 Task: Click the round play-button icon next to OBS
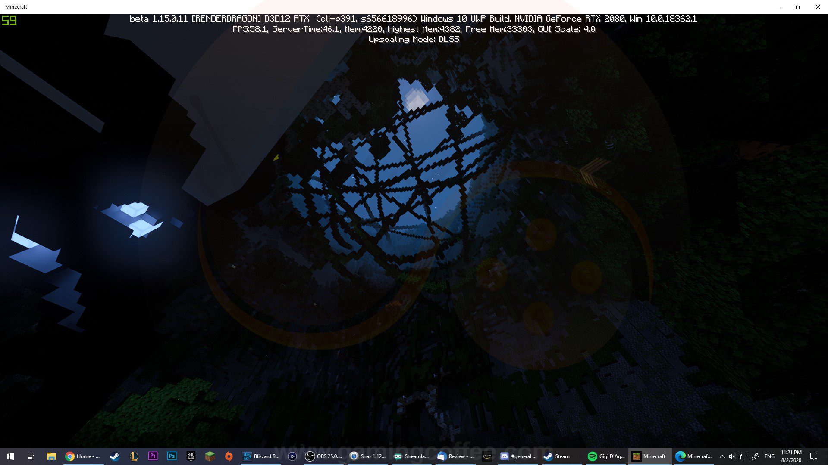point(292,456)
